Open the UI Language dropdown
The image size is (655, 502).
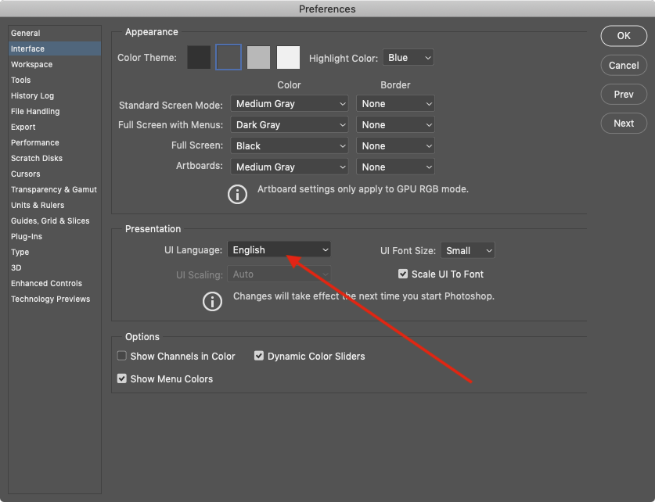click(x=279, y=250)
